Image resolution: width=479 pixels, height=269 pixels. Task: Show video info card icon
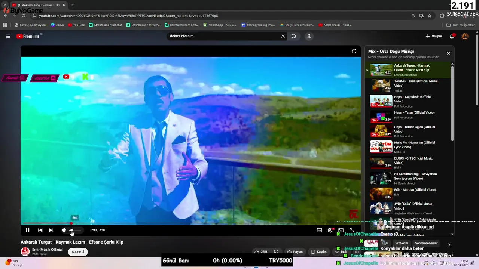pos(354,51)
